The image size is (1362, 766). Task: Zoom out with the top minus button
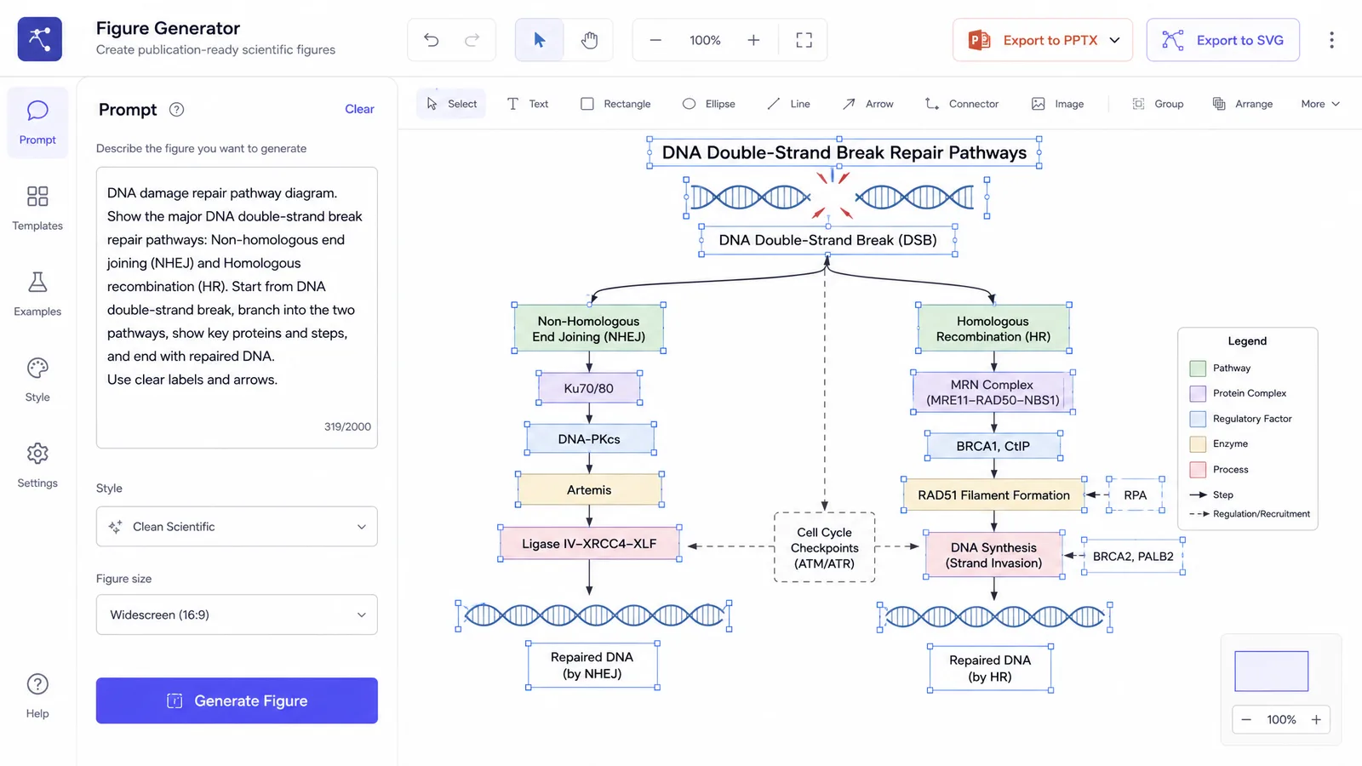655,40
